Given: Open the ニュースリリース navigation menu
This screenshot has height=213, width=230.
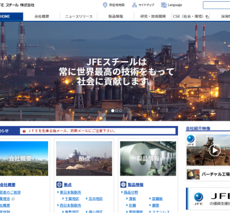Looking at the screenshot, I should tap(79, 16).
